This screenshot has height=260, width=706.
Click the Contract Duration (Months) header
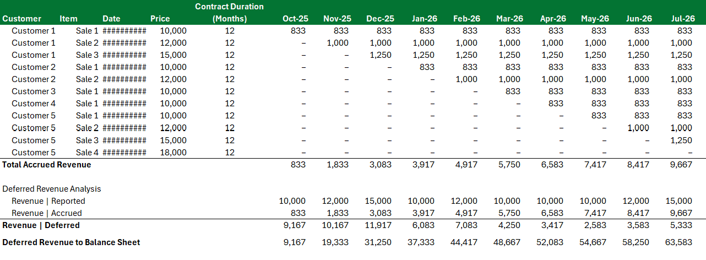coord(230,13)
